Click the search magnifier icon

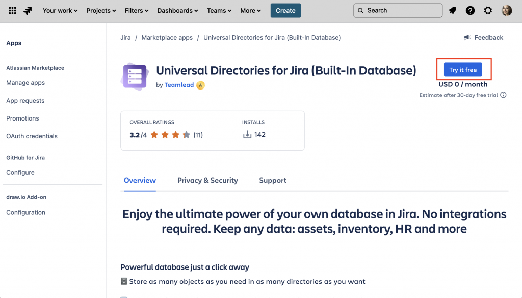pos(360,11)
